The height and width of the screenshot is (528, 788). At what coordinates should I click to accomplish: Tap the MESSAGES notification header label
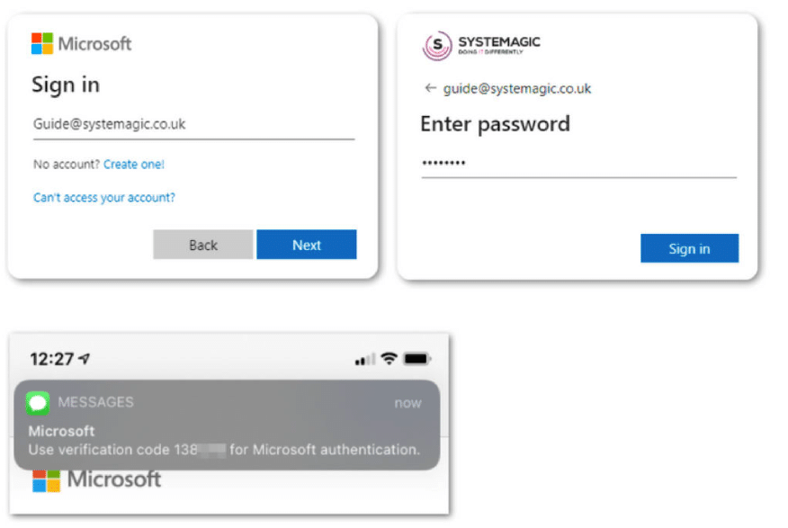click(95, 402)
